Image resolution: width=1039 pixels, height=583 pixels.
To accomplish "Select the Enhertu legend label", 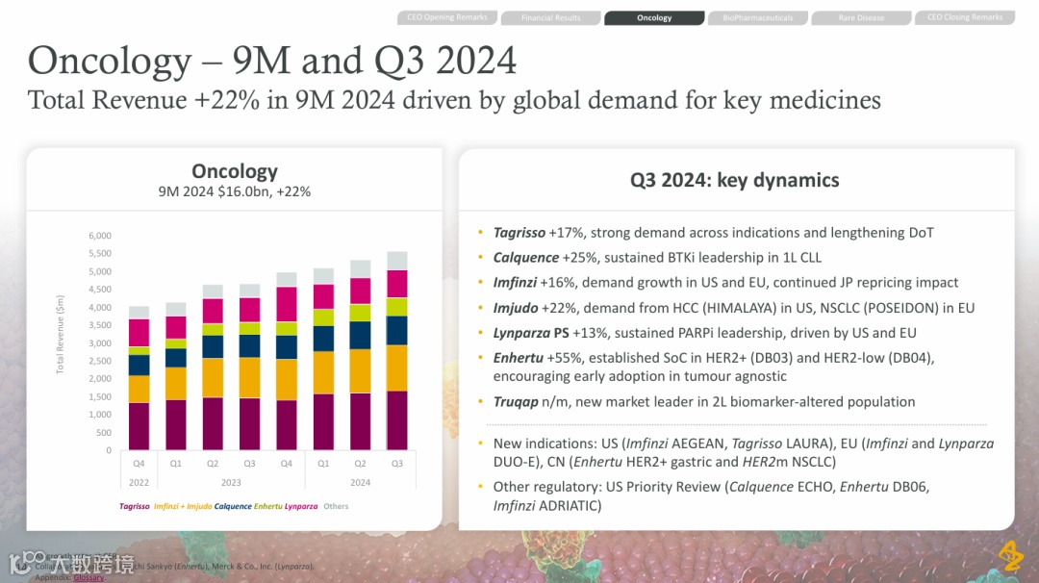I will tap(267, 506).
